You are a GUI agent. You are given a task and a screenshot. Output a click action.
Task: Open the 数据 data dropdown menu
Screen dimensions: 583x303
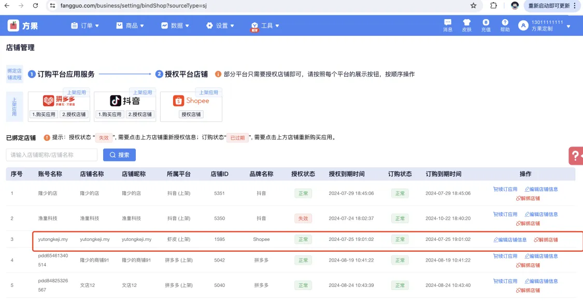coord(175,25)
